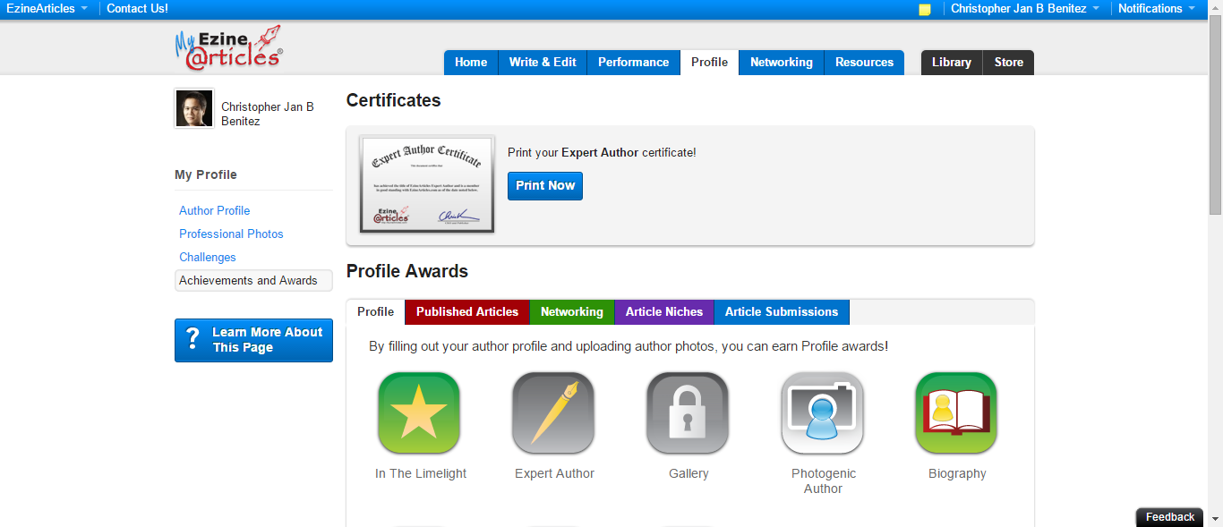Click the "Expert Author" award label
This screenshot has height=527, width=1223.
pyautogui.click(x=554, y=473)
